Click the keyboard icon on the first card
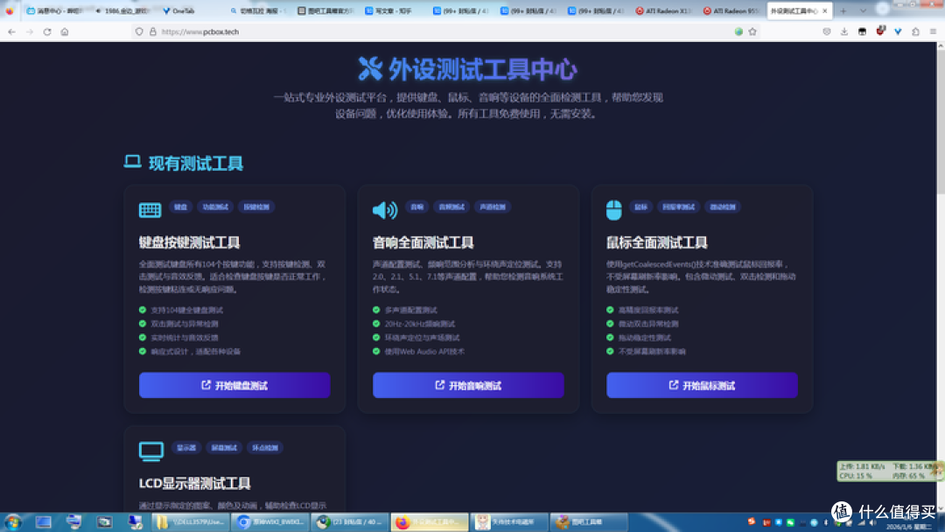 pyautogui.click(x=150, y=210)
